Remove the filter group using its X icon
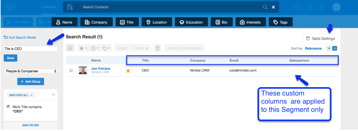358x131 pixels. pyautogui.click(x=53, y=95)
